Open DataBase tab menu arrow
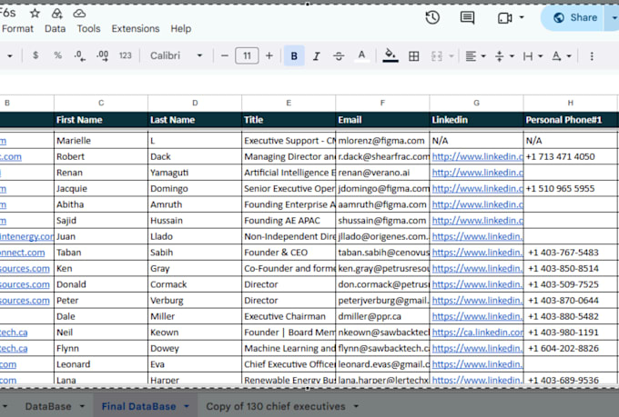Viewport: 619px width, 417px height. (x=82, y=406)
